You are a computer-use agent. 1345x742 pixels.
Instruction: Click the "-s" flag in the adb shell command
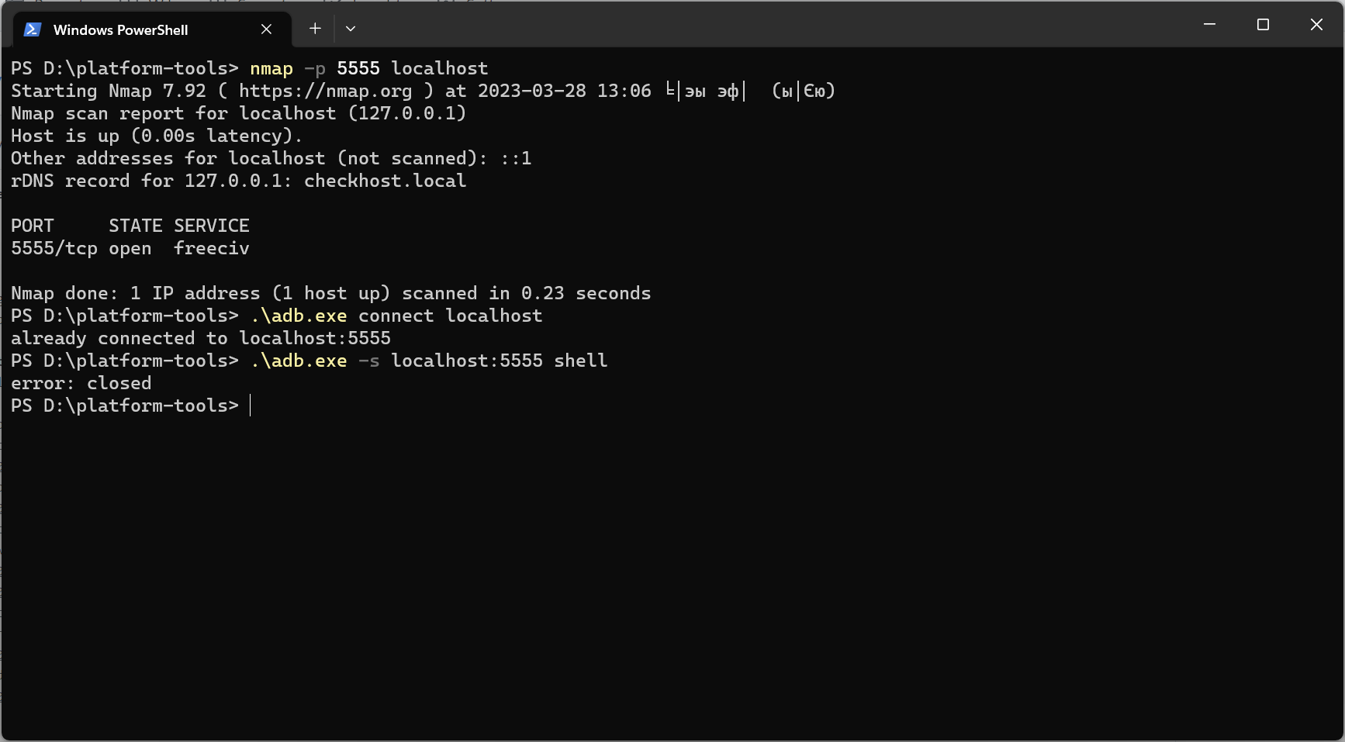(368, 361)
